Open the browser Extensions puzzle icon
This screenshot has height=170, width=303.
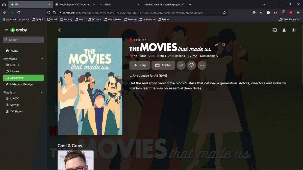coord(275,13)
